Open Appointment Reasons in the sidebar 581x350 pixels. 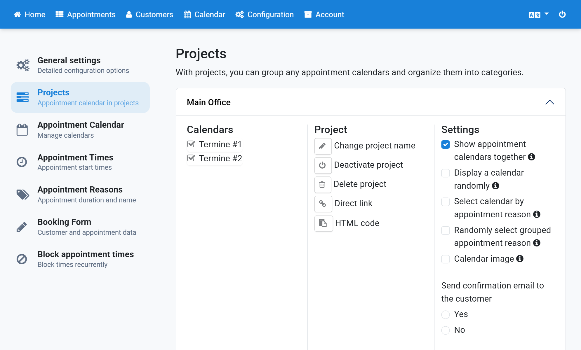80,194
